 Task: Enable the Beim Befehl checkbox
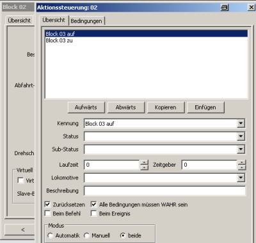coord(47,214)
